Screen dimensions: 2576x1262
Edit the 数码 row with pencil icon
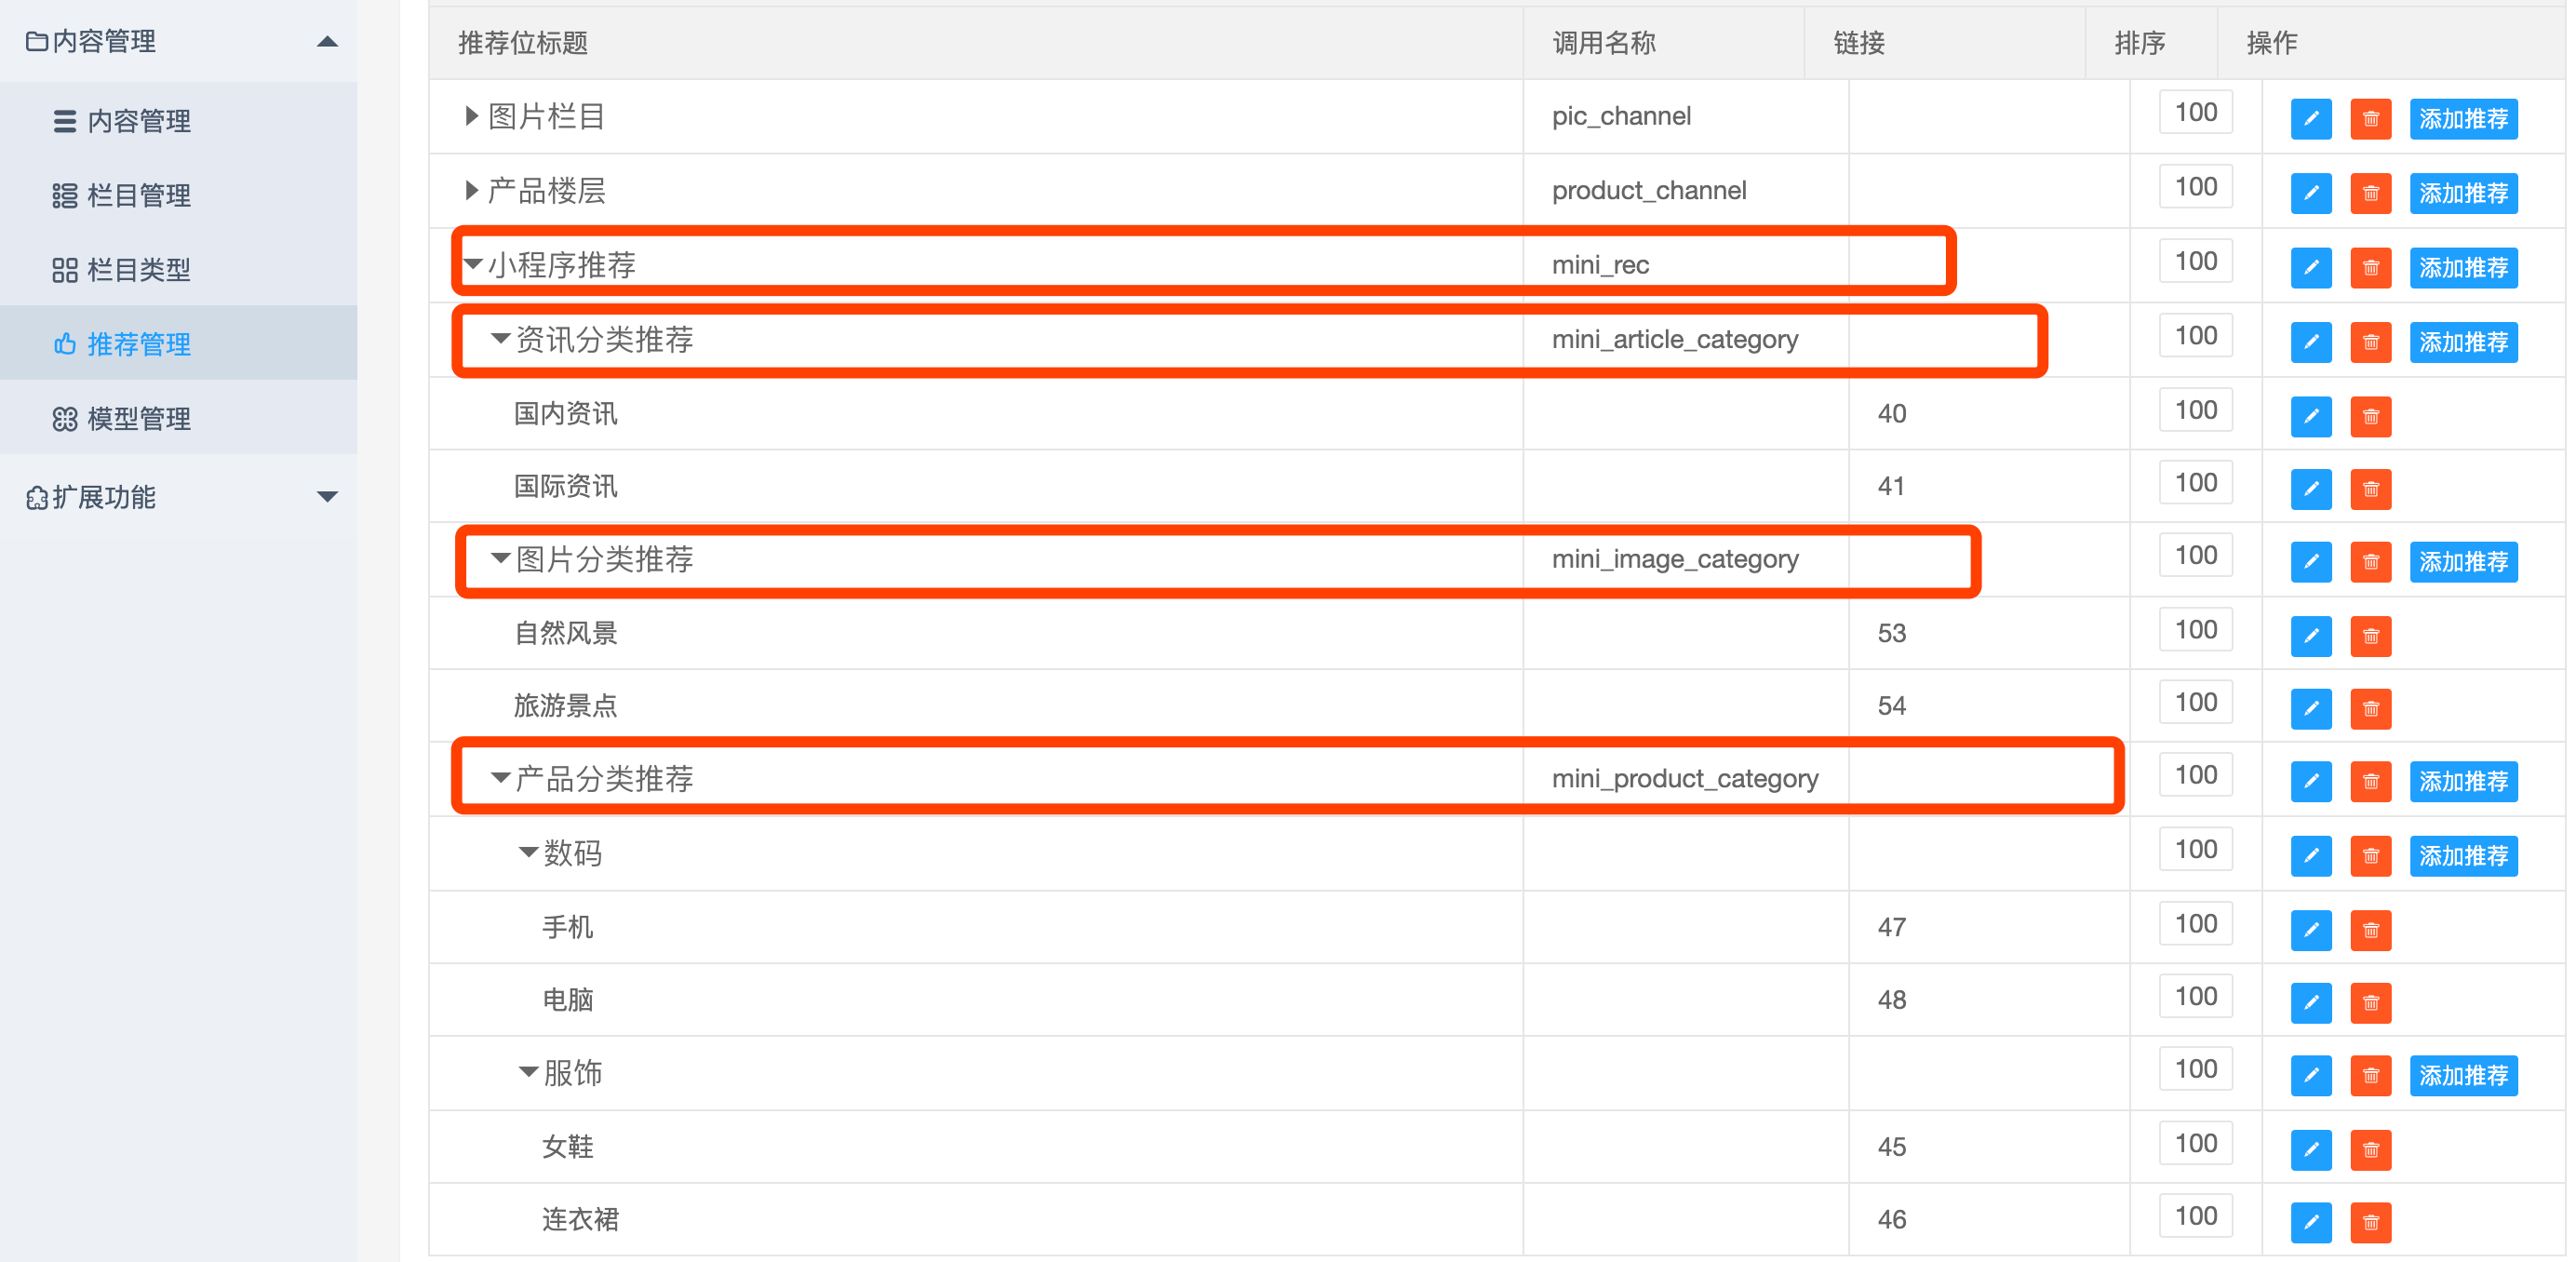(x=2310, y=856)
